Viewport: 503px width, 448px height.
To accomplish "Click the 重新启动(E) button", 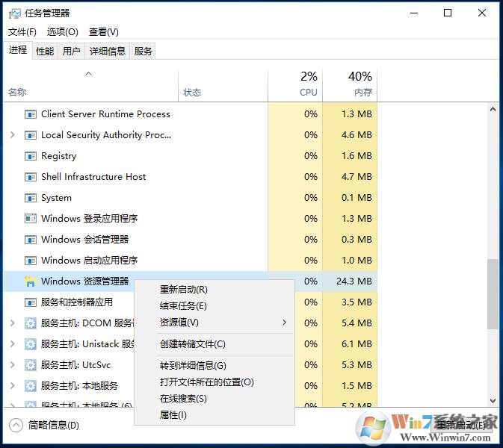I will click(462, 425).
